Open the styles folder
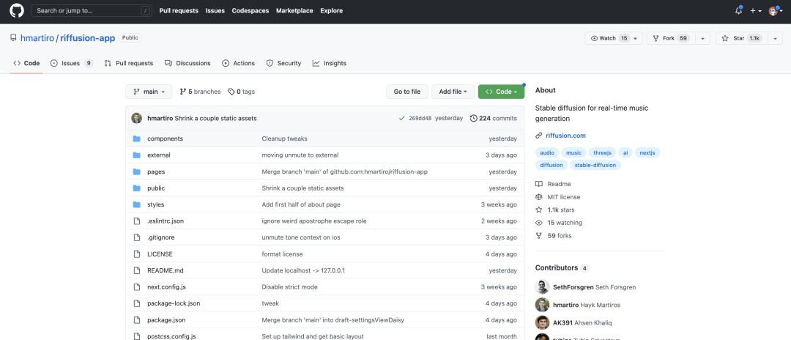The width and height of the screenshot is (791, 340). [x=155, y=204]
